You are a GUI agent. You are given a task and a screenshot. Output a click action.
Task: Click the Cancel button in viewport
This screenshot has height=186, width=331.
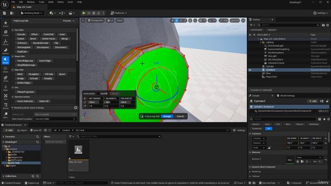(180, 116)
